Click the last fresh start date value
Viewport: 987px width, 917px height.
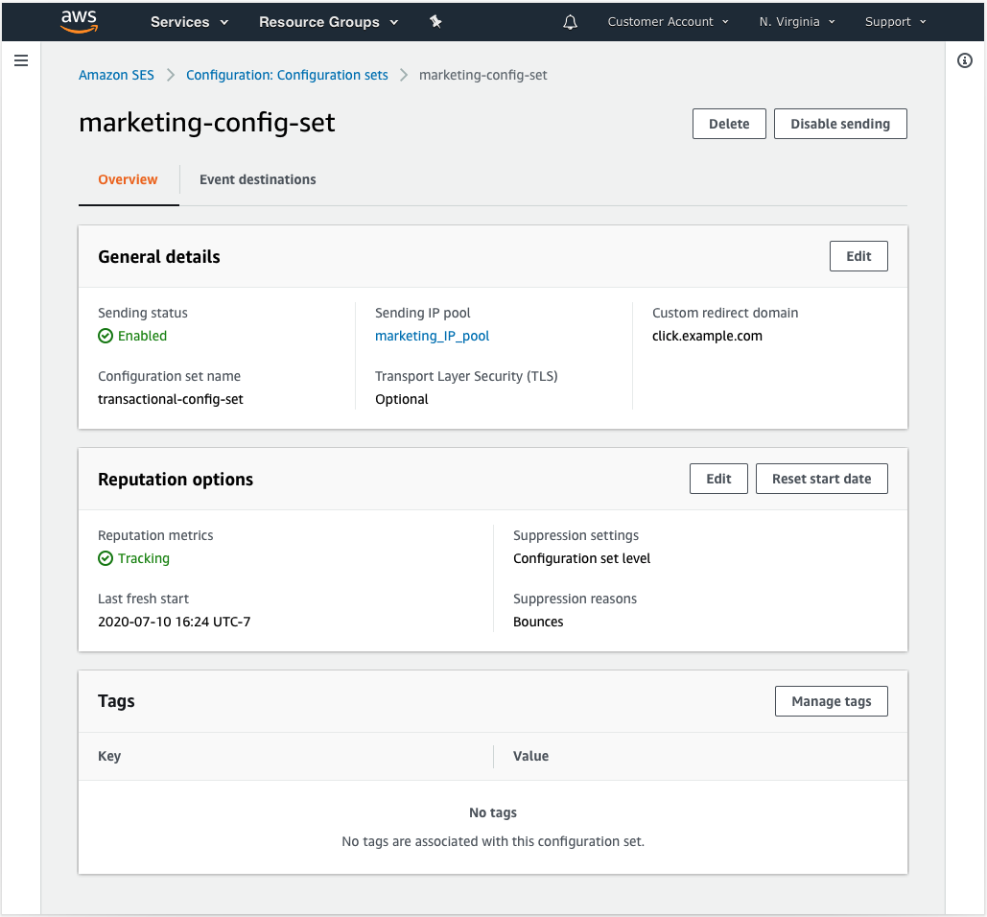[x=175, y=622]
